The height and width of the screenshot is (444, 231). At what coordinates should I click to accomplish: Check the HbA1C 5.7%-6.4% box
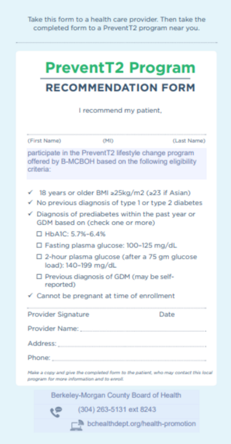click(x=39, y=234)
